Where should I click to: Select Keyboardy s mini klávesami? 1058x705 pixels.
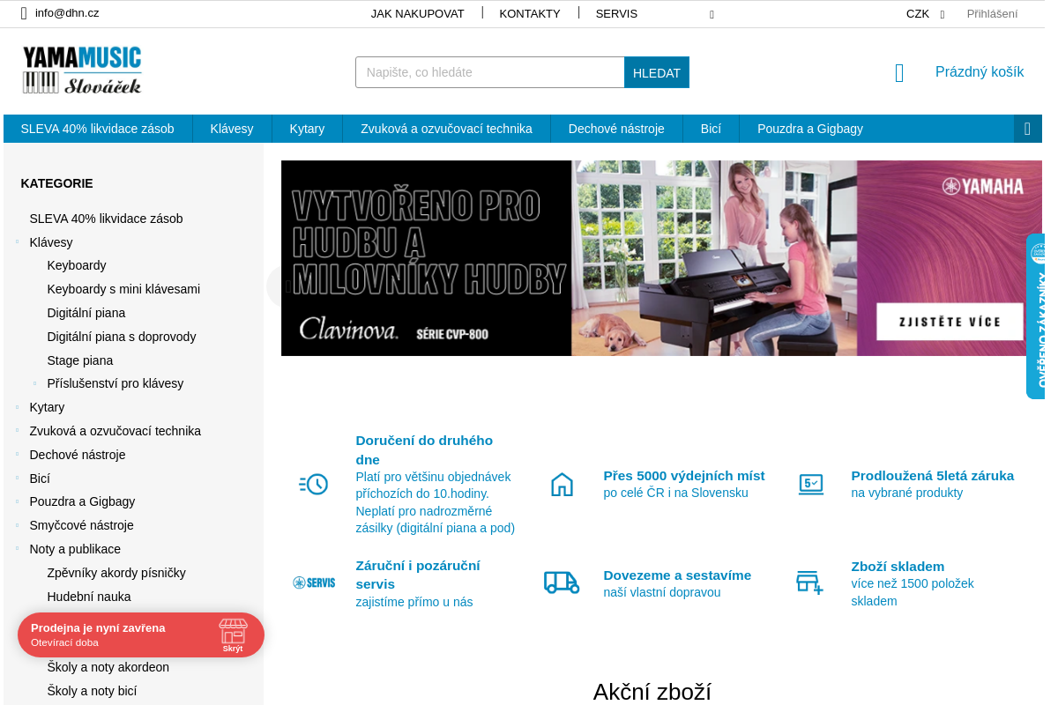(x=123, y=289)
